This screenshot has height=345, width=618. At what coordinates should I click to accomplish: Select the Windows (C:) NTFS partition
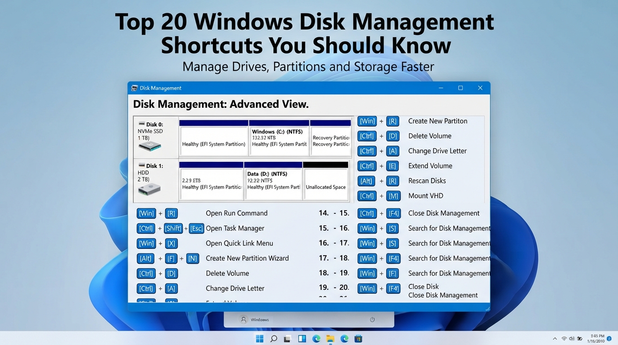point(279,138)
